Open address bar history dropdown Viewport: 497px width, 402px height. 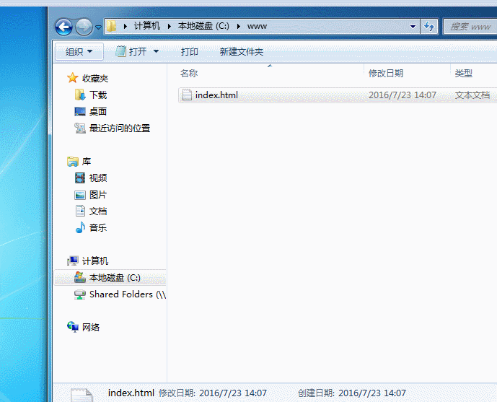pyautogui.click(x=413, y=27)
